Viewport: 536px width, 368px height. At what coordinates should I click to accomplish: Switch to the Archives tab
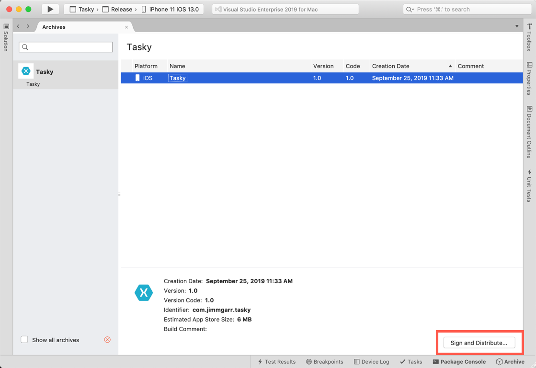click(54, 27)
